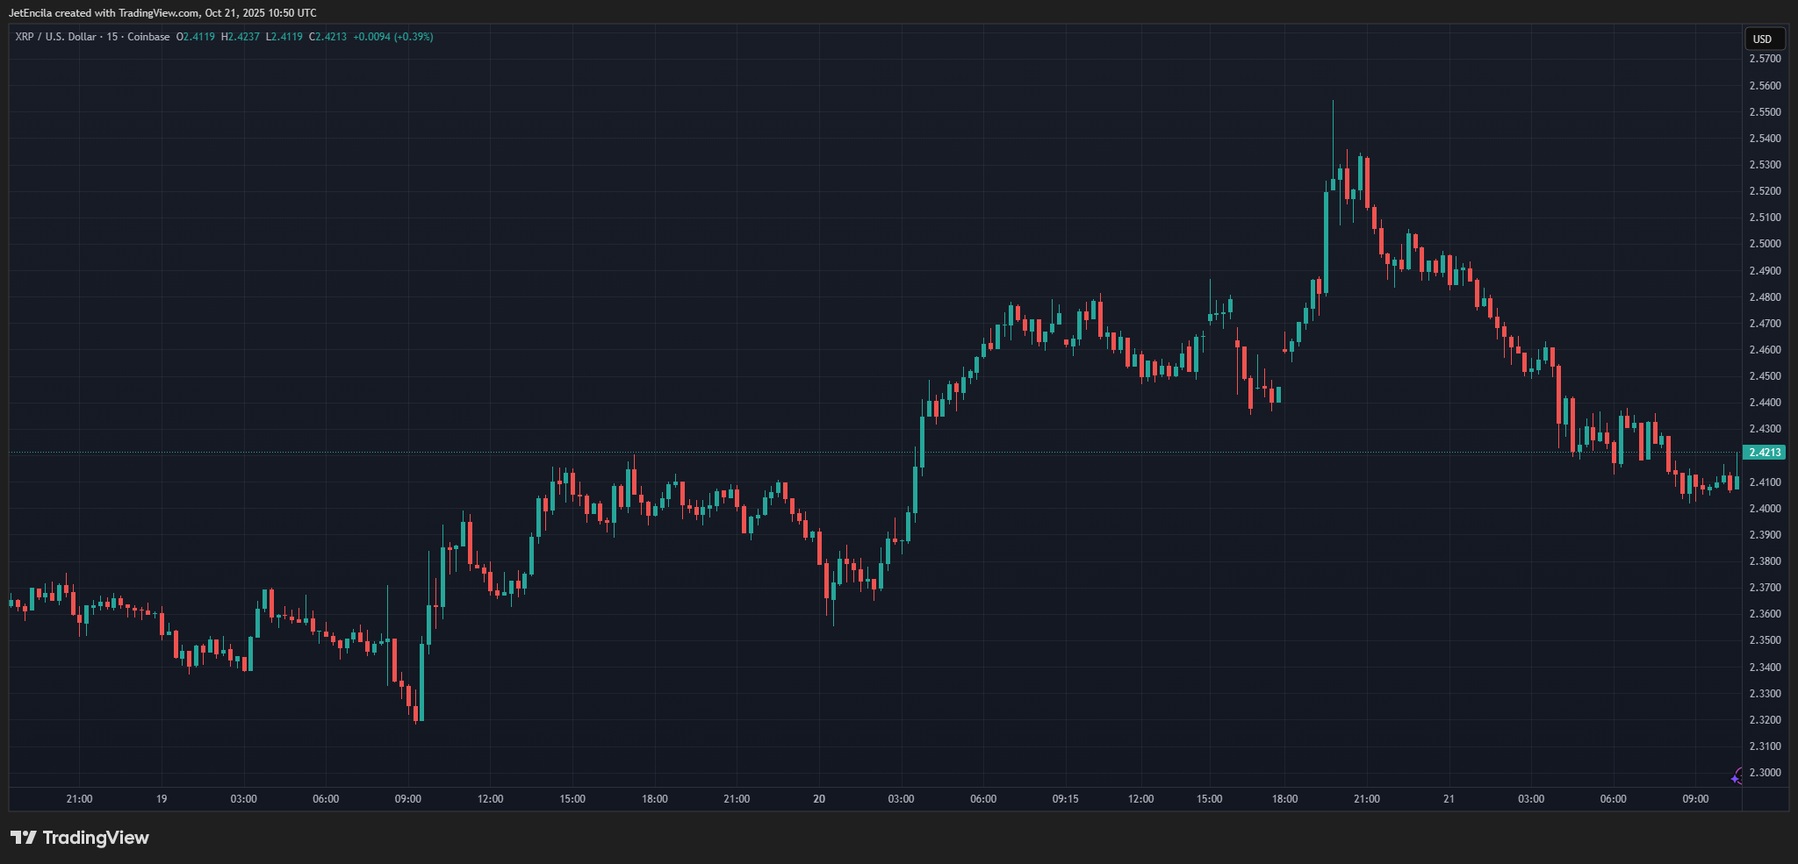
Task: Click date marker 20 on time axis
Action: click(x=818, y=799)
